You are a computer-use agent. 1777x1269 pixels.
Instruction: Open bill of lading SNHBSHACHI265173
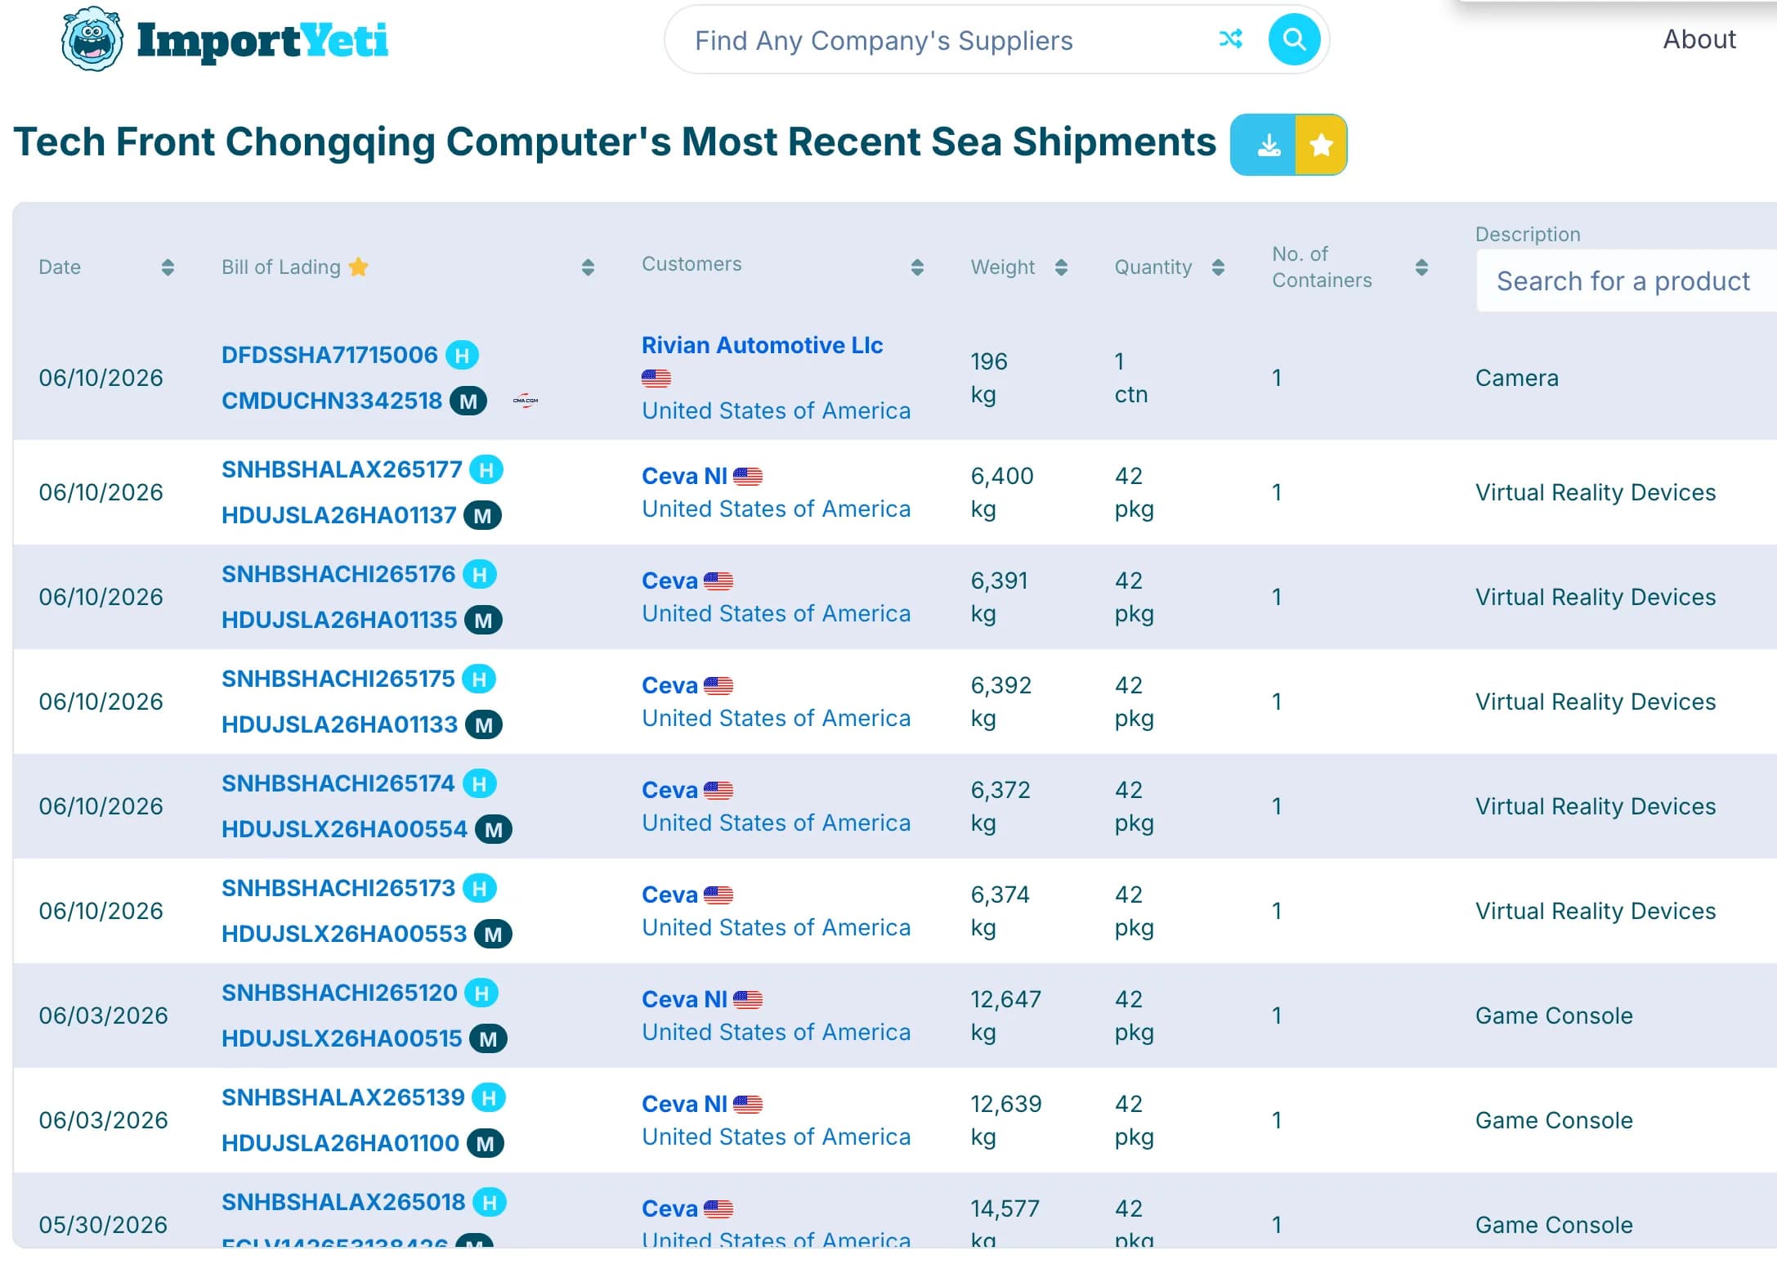[x=338, y=888]
